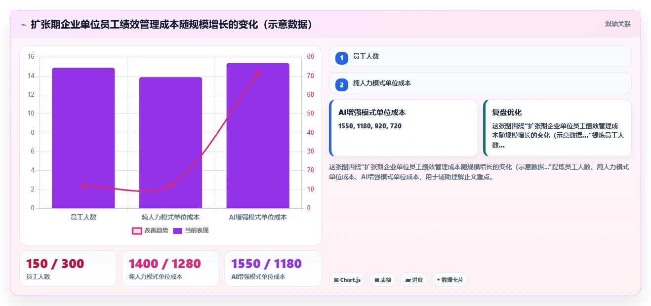Image resolution: width=651 pixels, height=306 pixels.
Task: Click the lightning icon beside the title
Action: click(23, 24)
